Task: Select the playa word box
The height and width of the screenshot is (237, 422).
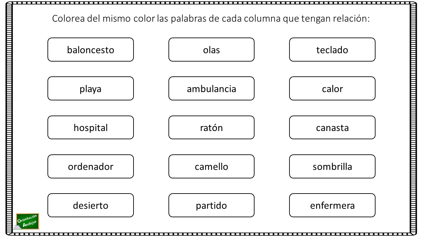Action: [91, 89]
